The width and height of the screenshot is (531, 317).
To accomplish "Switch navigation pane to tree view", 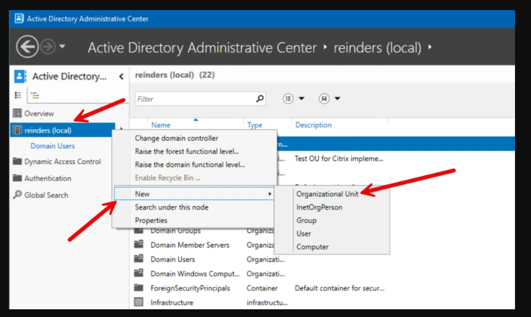I will (34, 95).
